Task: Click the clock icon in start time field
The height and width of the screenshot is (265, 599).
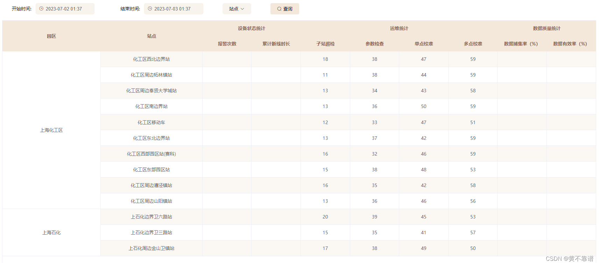Action: [41, 9]
